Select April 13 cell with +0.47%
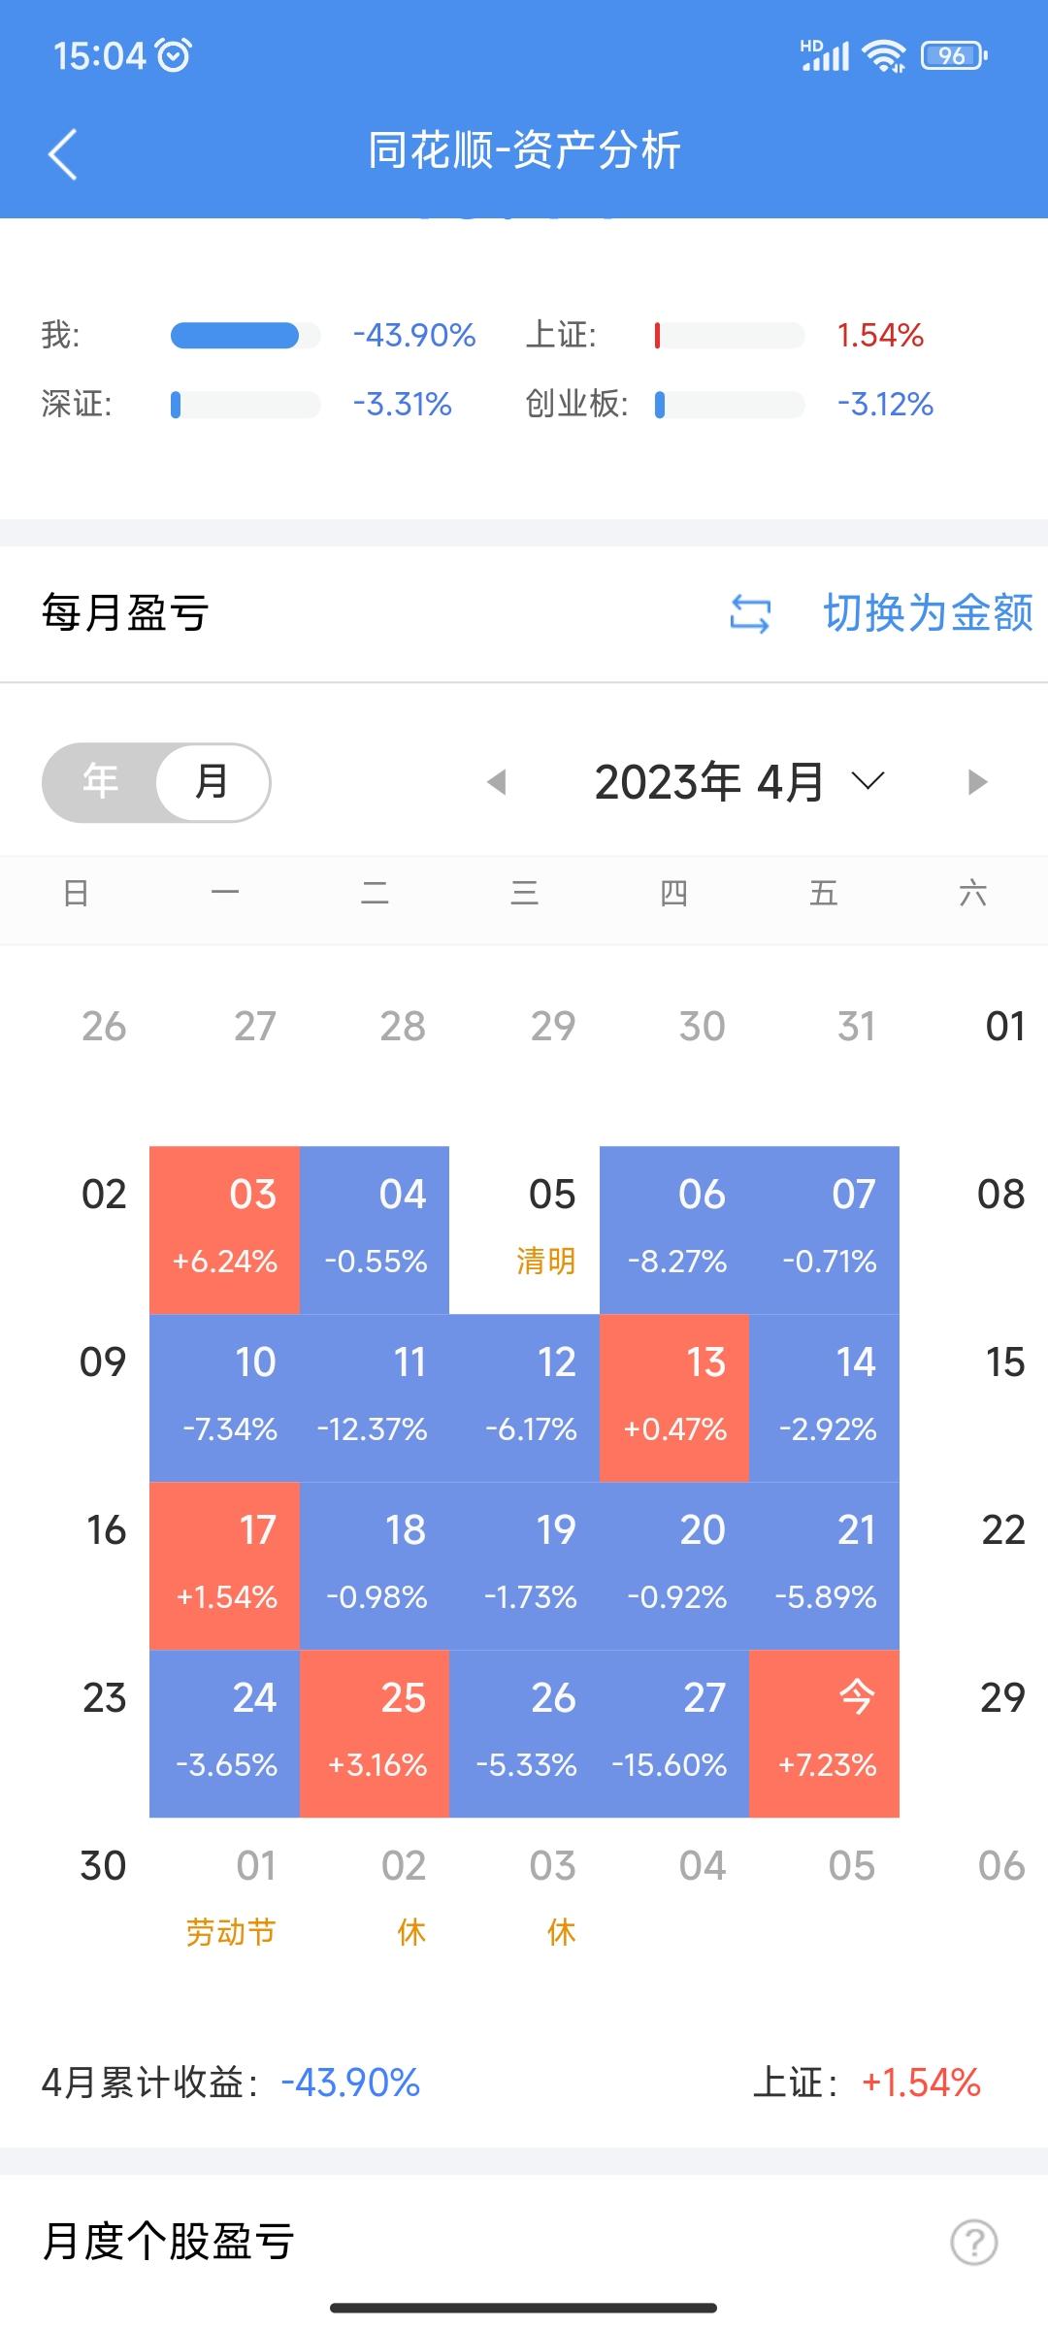Image resolution: width=1048 pixels, height=2329 pixels. tap(674, 1397)
